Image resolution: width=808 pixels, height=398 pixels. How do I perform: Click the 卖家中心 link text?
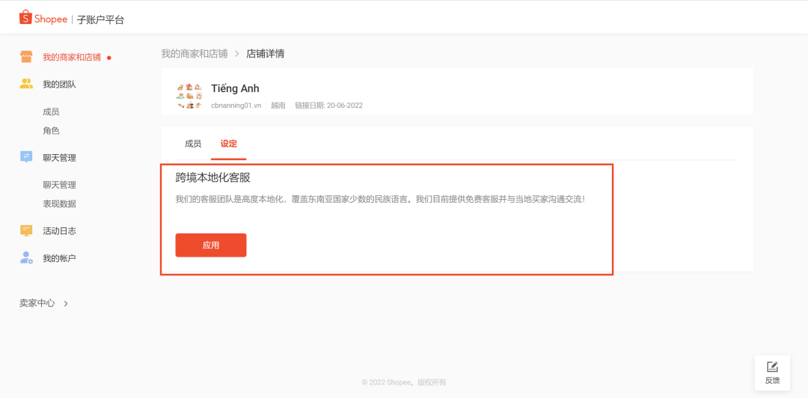[37, 303]
